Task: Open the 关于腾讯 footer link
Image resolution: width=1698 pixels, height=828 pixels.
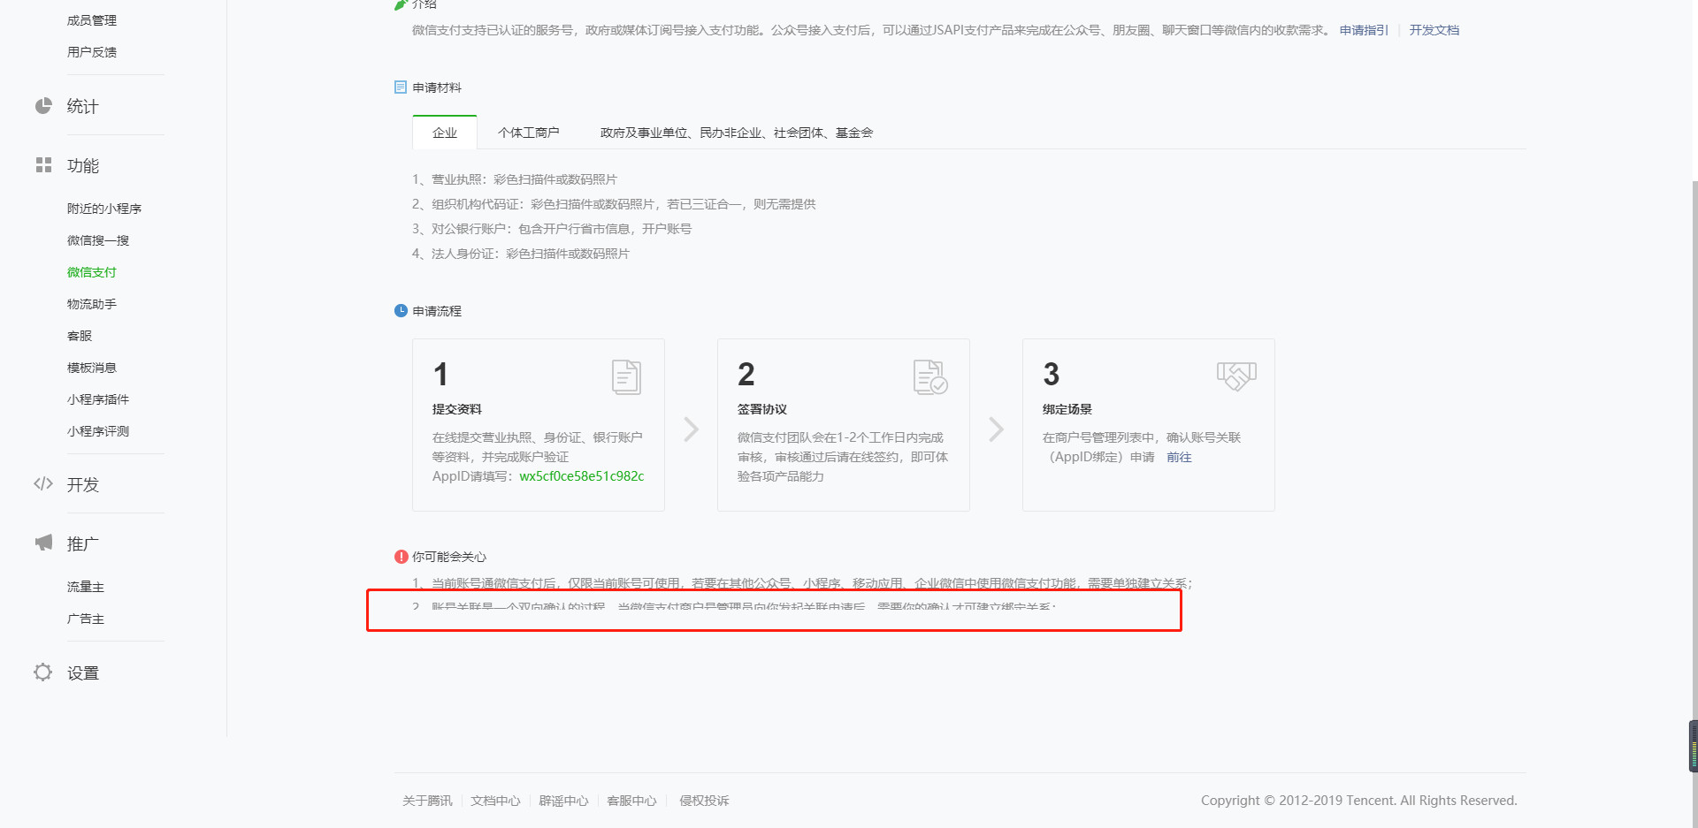Action: tap(427, 801)
